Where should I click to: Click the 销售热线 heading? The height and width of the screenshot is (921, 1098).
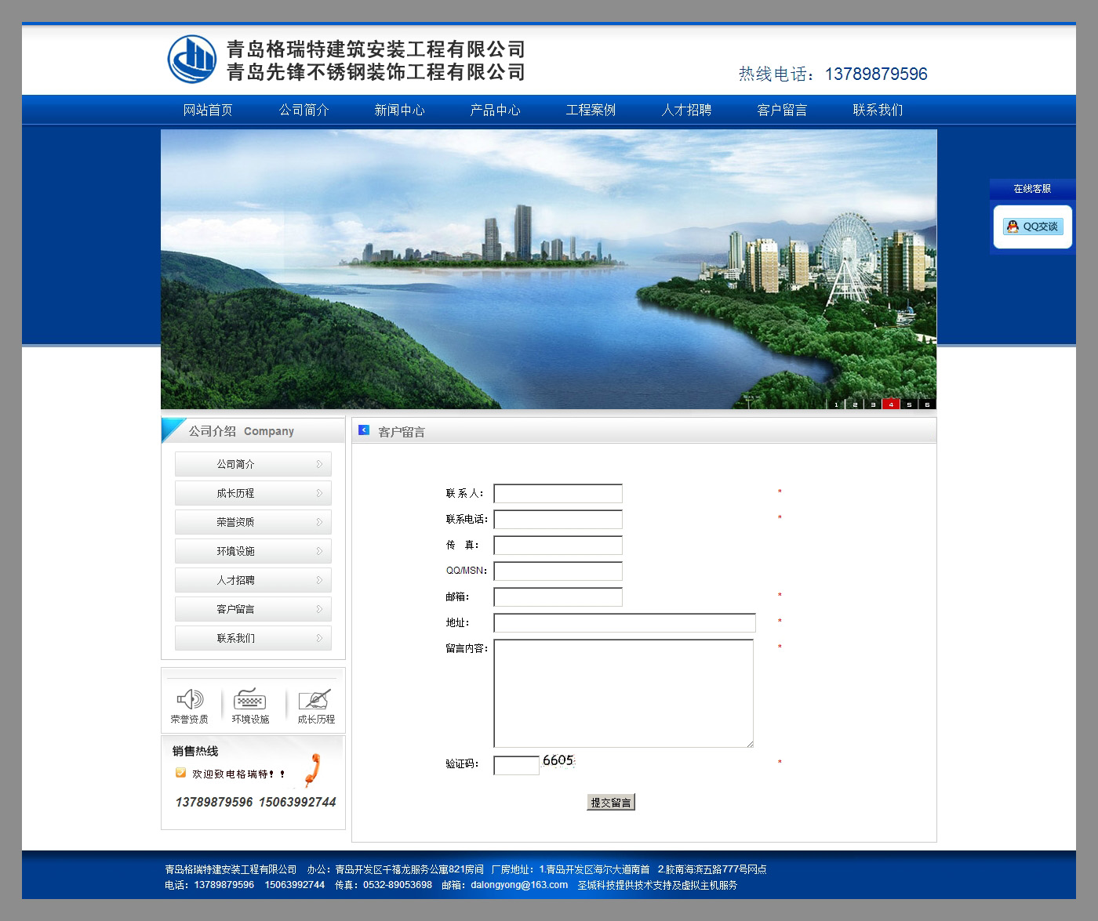pyautogui.click(x=195, y=751)
